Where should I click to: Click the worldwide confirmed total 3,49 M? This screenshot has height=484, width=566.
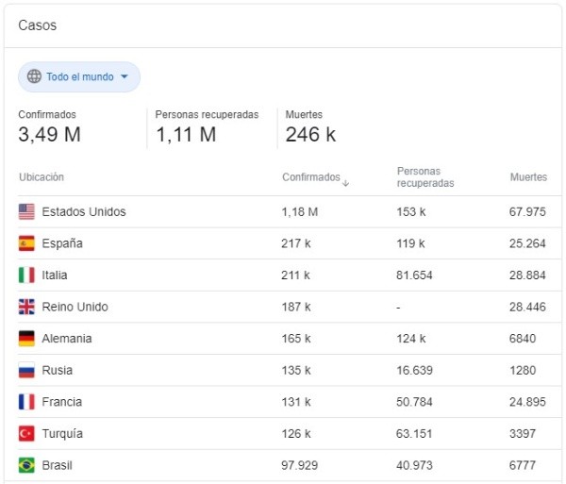[x=49, y=135]
